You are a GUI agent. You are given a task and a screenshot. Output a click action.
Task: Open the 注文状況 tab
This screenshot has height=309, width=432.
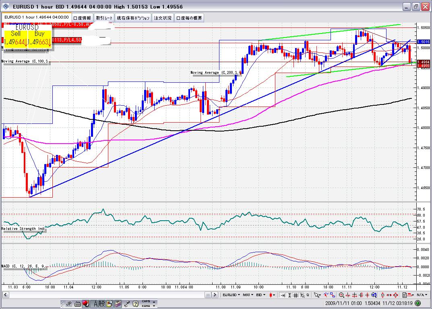163,18
